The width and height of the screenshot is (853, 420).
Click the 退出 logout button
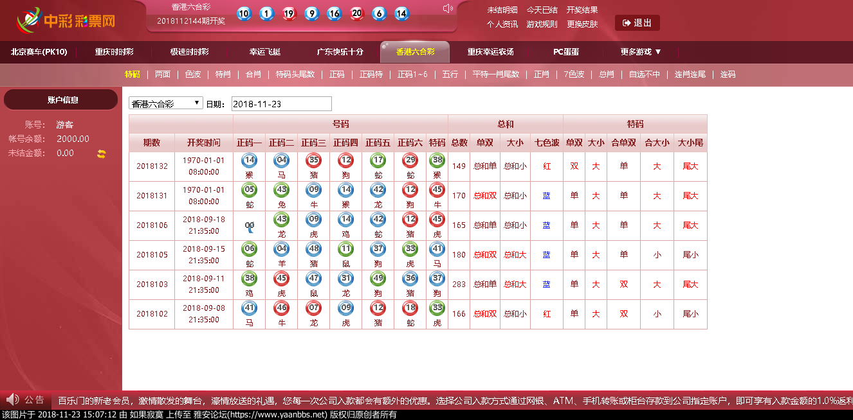tap(637, 23)
